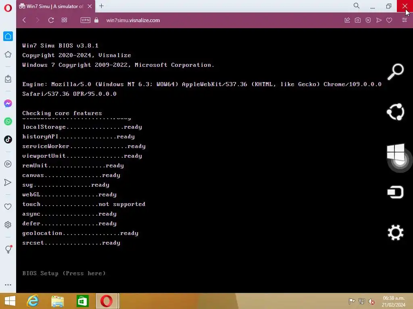The image size is (413, 309).
Task: Reload the win7simu page
Action: (51, 20)
